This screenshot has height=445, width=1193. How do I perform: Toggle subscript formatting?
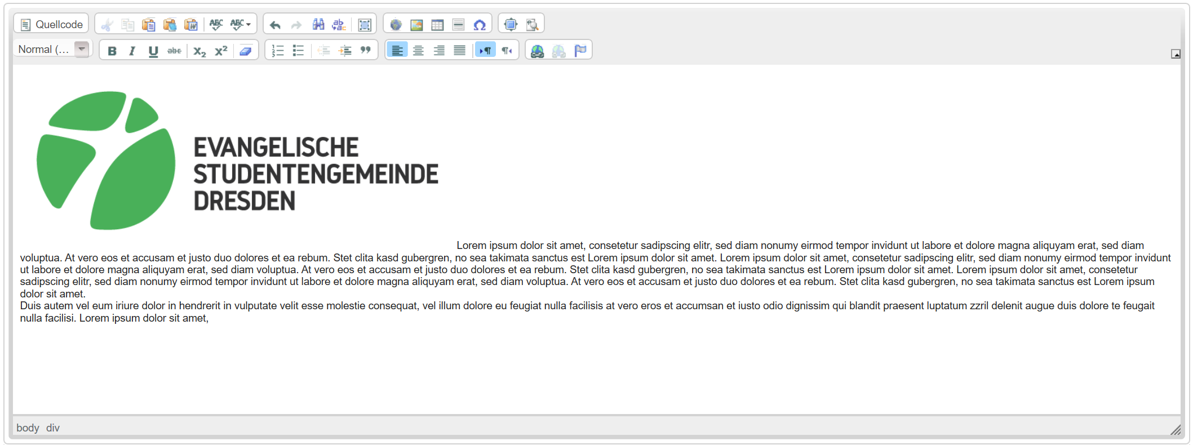pos(199,51)
